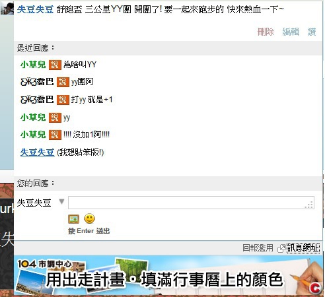Image resolution: width=325 pixels, height=297 pixels.
Task: Open 失豆失豆 profile link in the last reply
Action: point(37,152)
